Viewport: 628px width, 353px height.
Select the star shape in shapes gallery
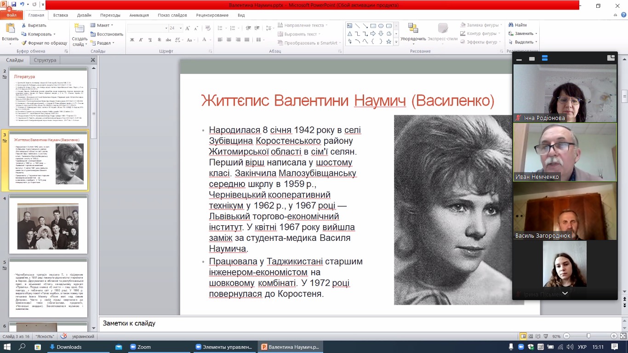tap(389, 41)
